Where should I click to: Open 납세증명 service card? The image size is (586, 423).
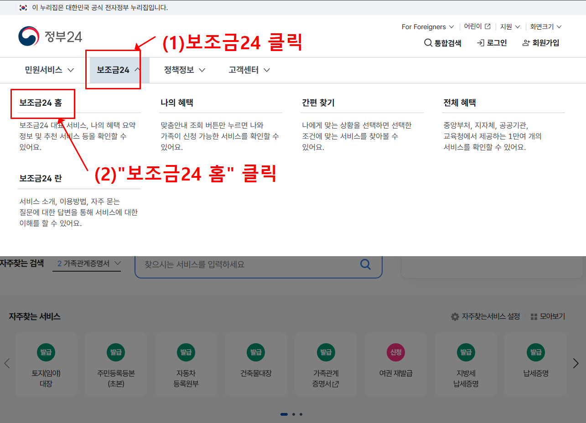(x=536, y=364)
